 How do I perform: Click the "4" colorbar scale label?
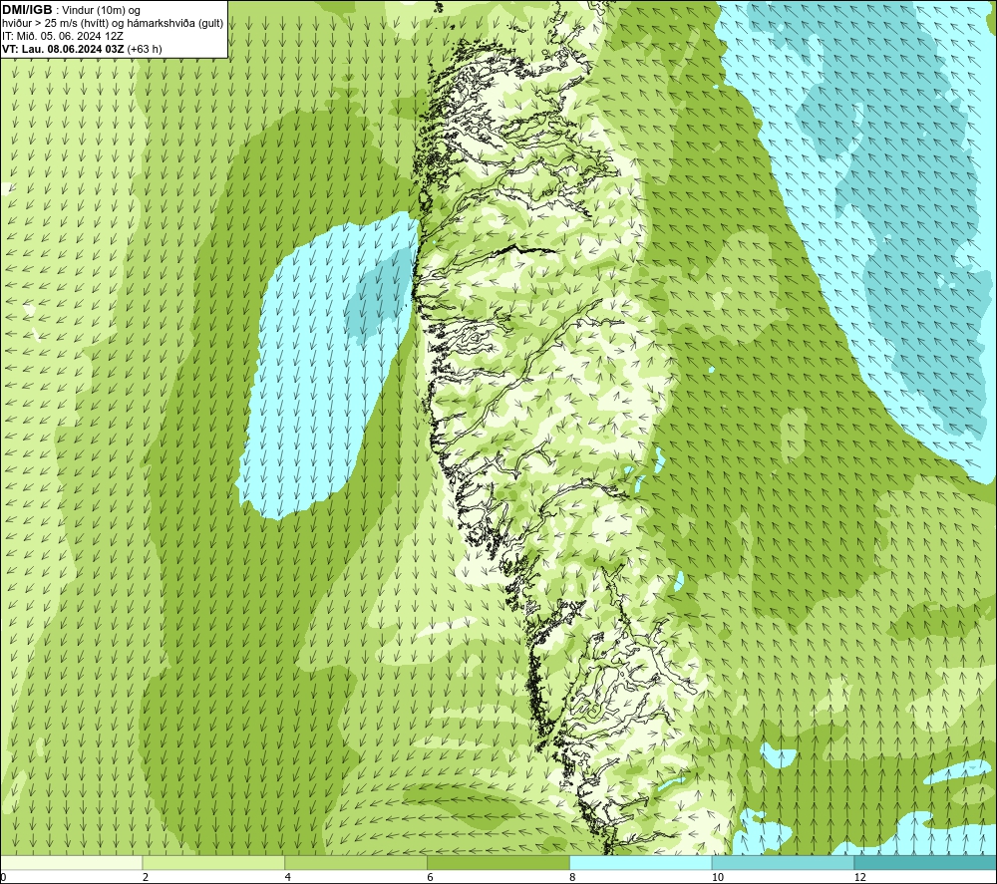click(x=288, y=877)
